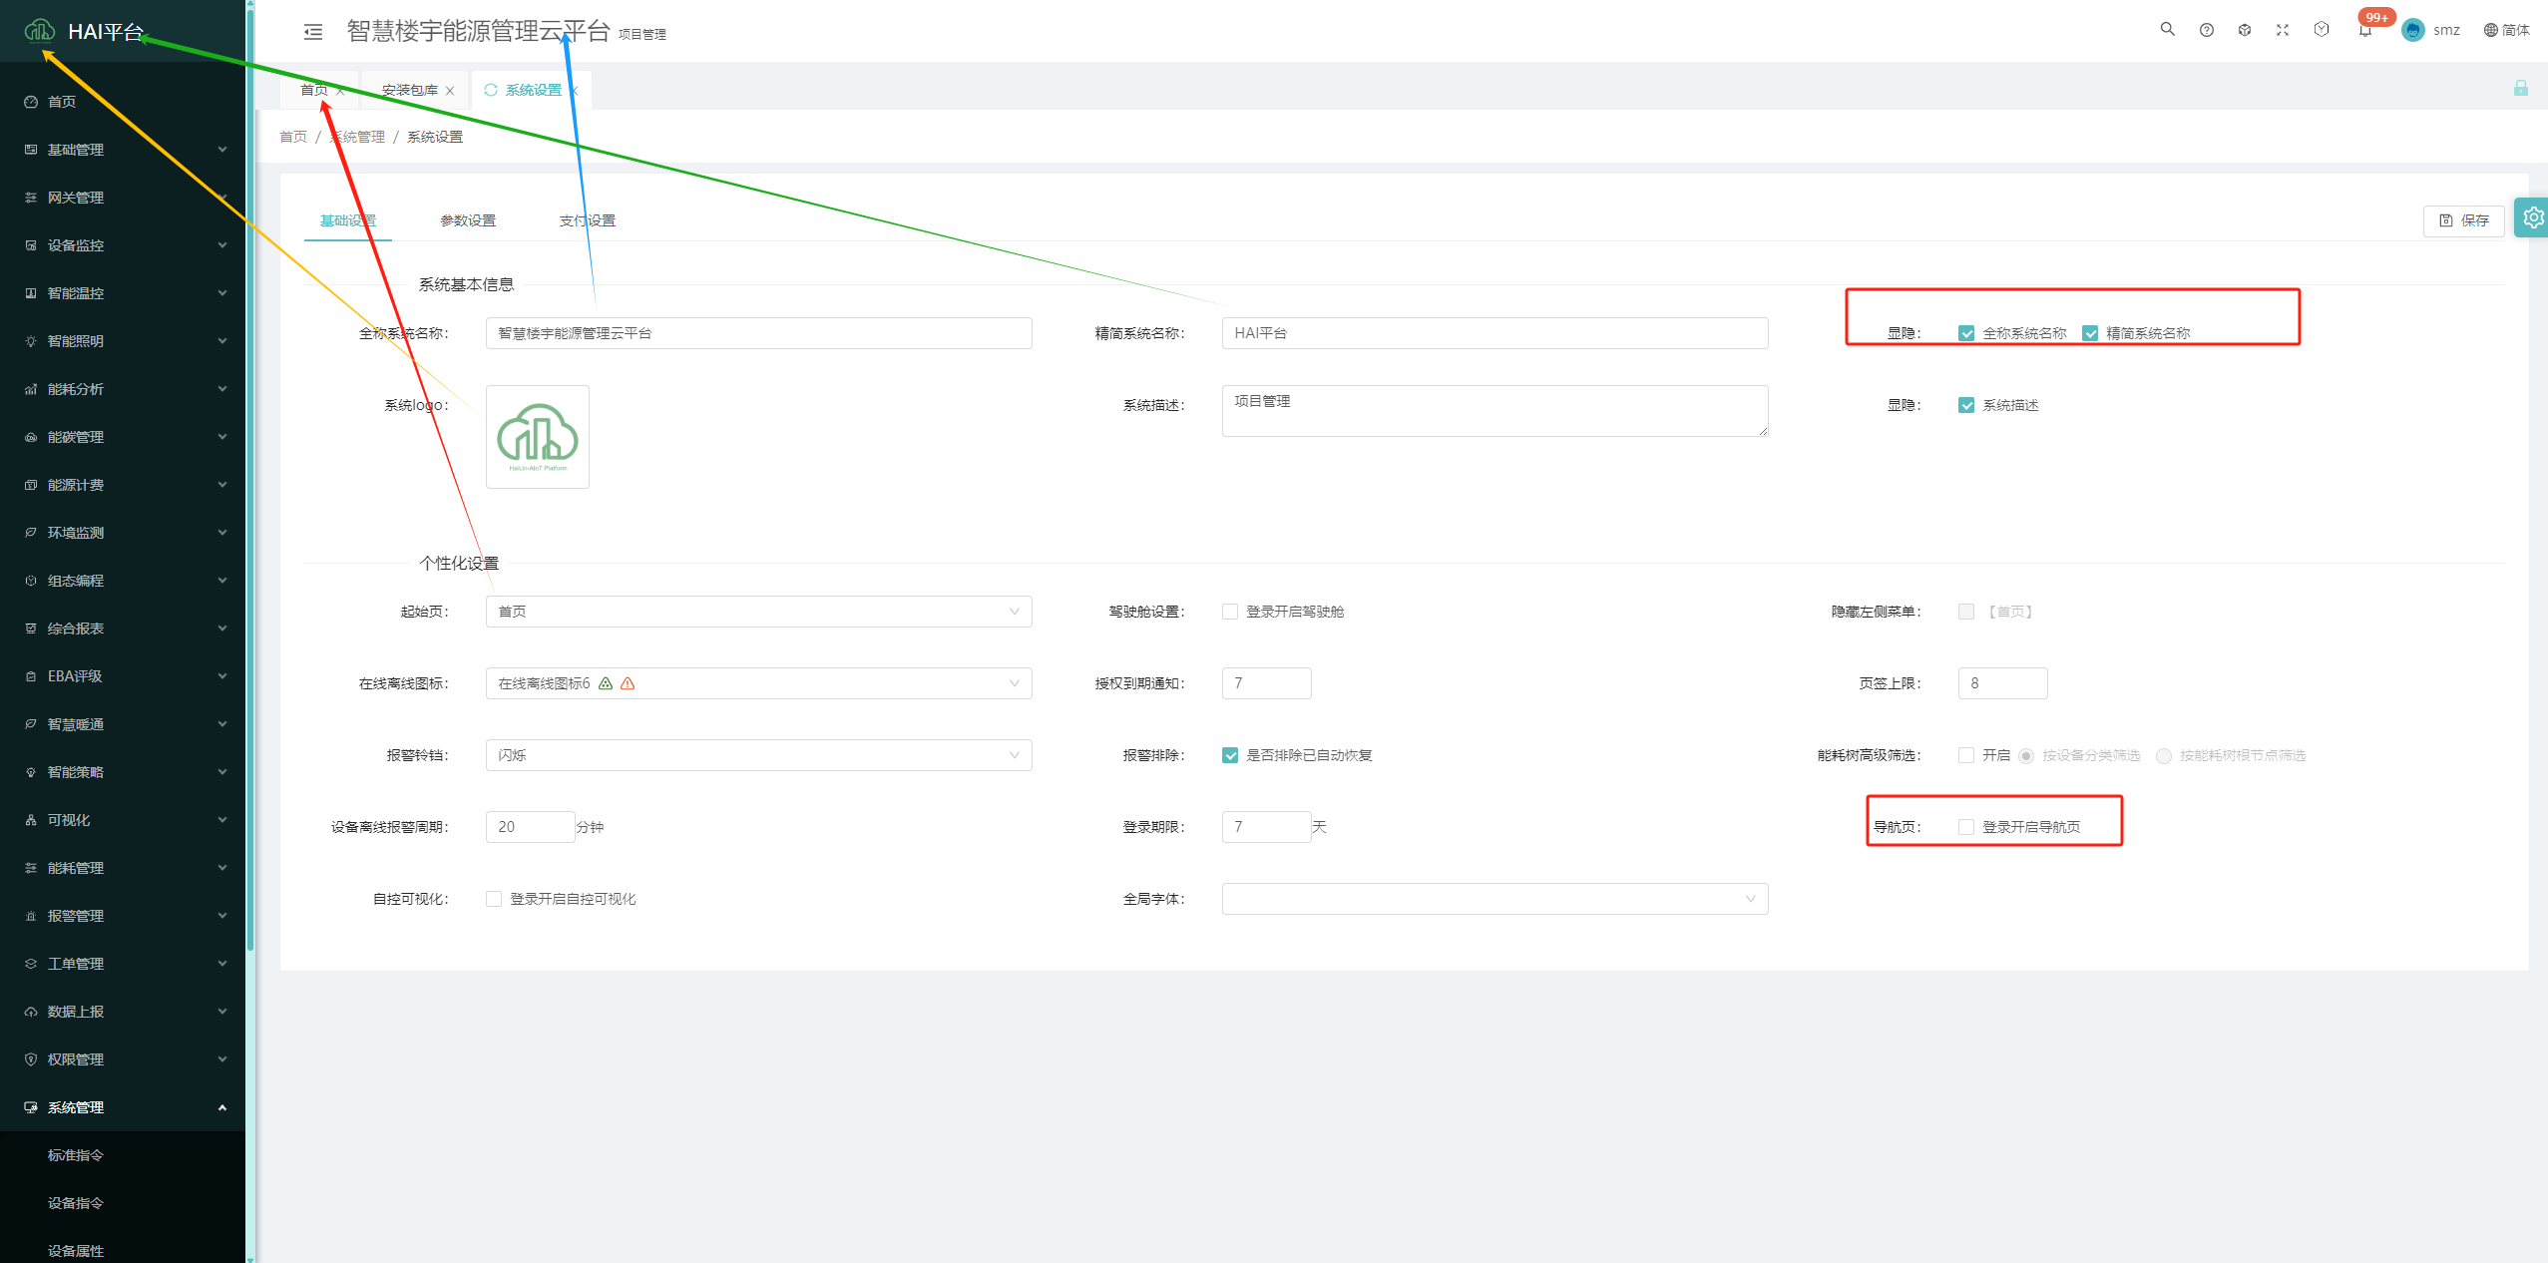
Task: Select 按能耗树根节点筛选 radio option
Action: pos(2164,756)
